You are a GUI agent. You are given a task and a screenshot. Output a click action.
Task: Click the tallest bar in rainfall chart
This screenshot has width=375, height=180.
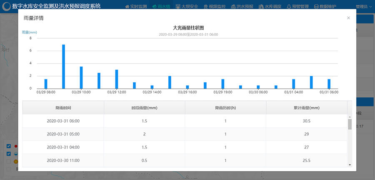63,66
